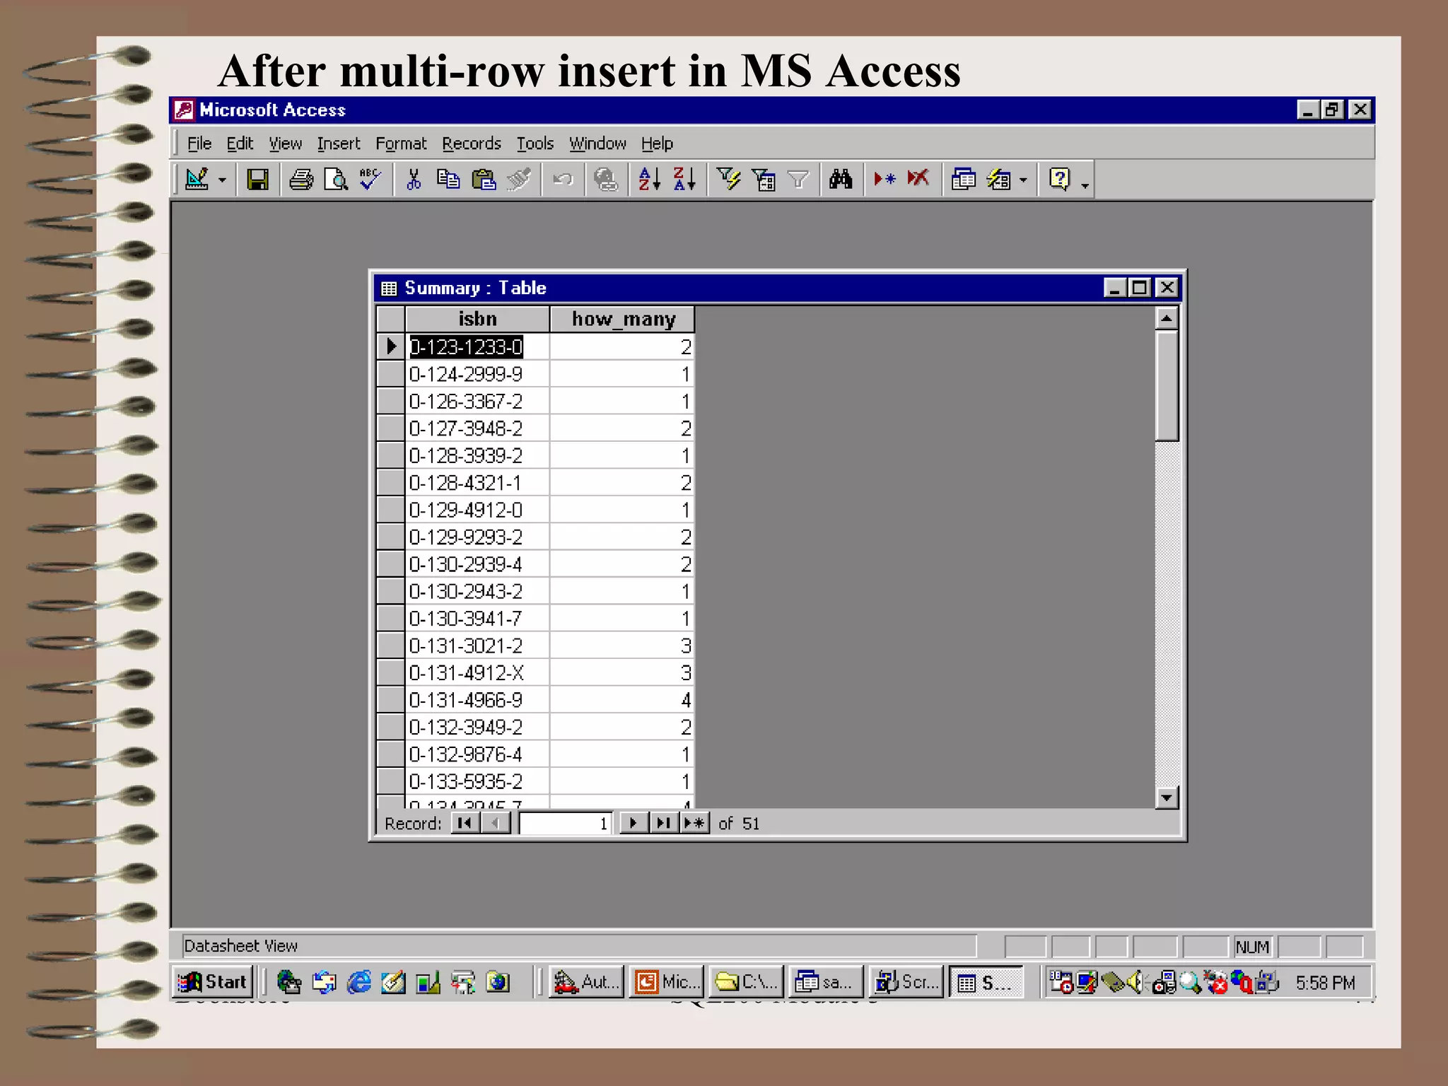Click the Save toolbar icon

click(x=257, y=180)
